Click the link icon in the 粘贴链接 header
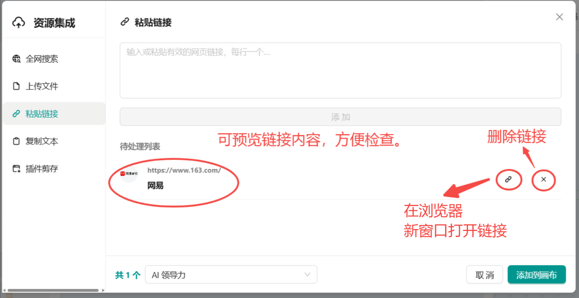This screenshot has height=298, width=579. [x=125, y=22]
